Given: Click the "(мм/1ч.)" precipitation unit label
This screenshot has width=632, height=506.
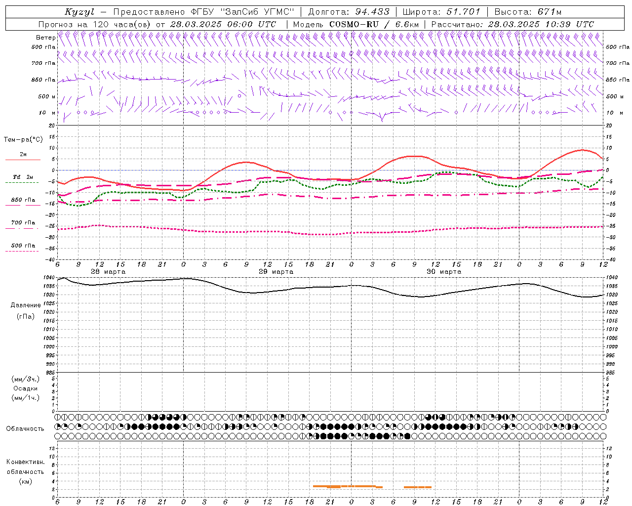Looking at the screenshot, I should point(26,398).
